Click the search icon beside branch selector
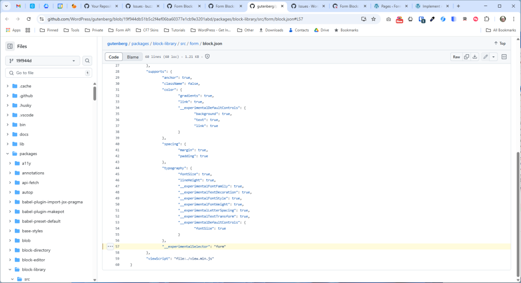Screen dimensions: 521x283 tap(88, 61)
